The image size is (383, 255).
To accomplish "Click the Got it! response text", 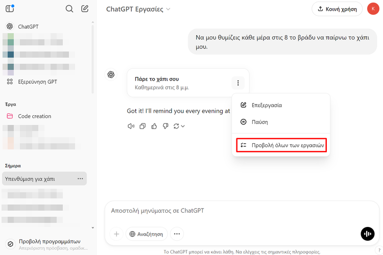I will click(x=178, y=111).
